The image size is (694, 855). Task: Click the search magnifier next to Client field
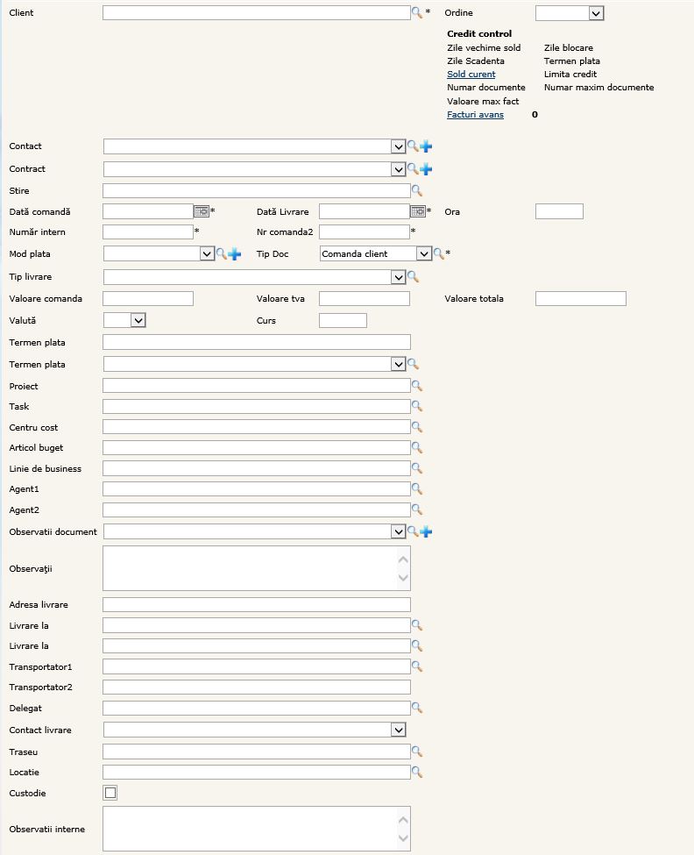[417, 13]
